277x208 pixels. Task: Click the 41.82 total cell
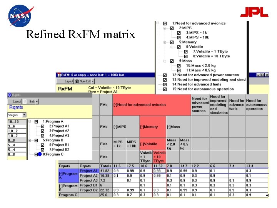106,171
